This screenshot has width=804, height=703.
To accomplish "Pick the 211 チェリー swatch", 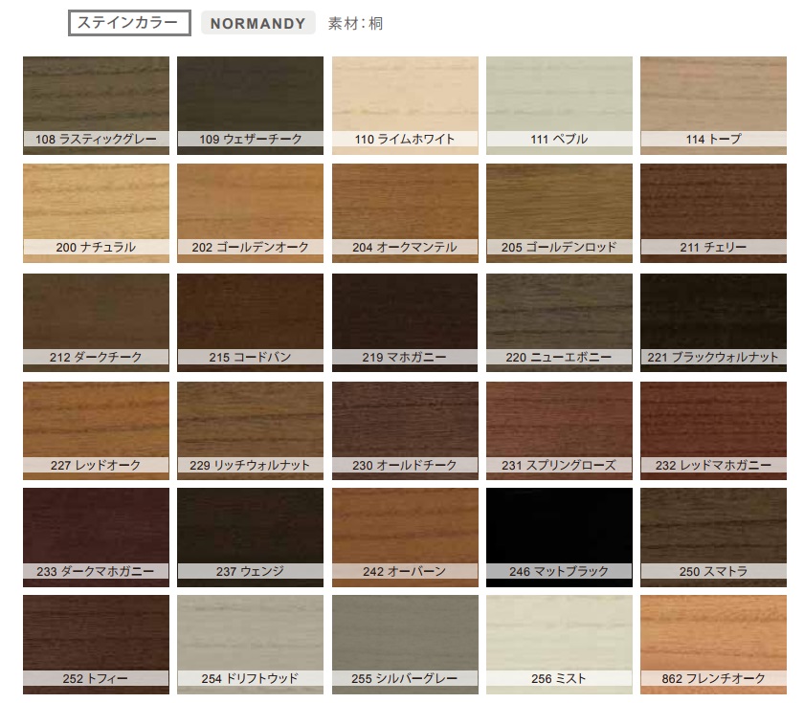I will [x=713, y=213].
